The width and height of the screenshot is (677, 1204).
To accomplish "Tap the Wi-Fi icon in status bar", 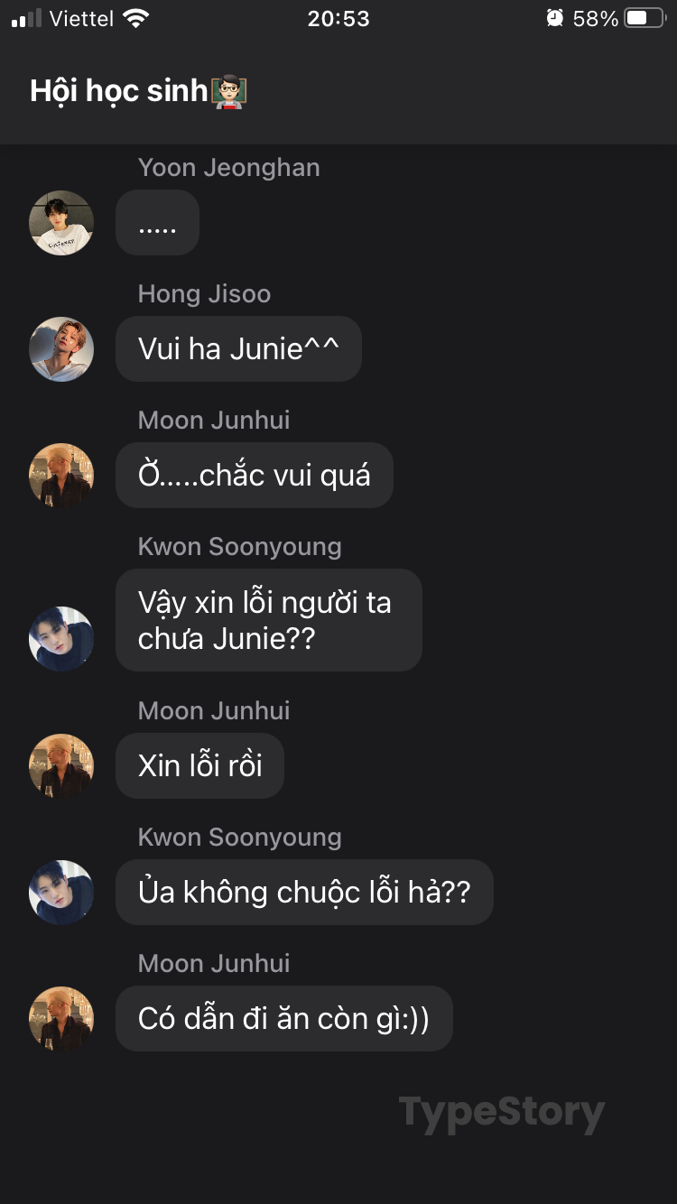I will (x=135, y=18).
